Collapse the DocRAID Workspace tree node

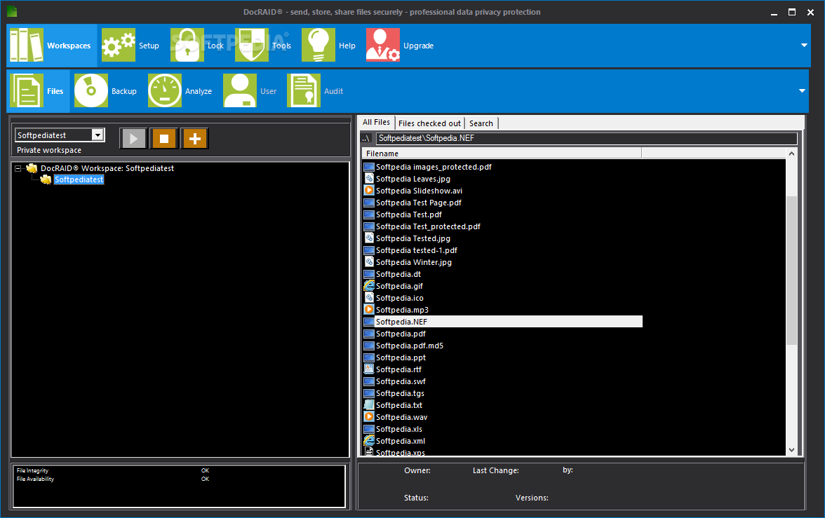[x=18, y=168]
